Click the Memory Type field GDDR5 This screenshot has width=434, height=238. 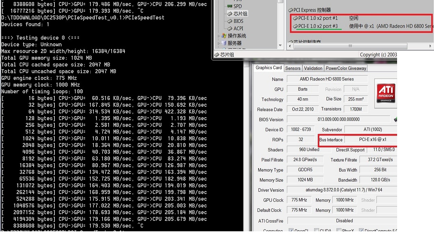coord(305,170)
